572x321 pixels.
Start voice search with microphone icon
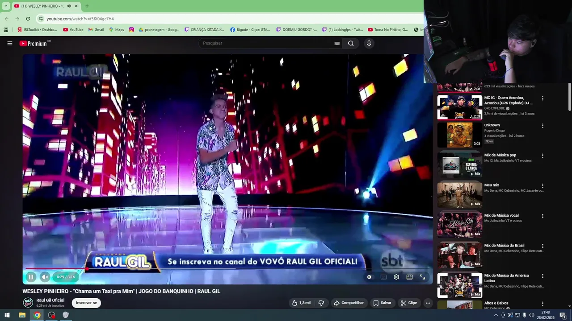click(x=369, y=43)
